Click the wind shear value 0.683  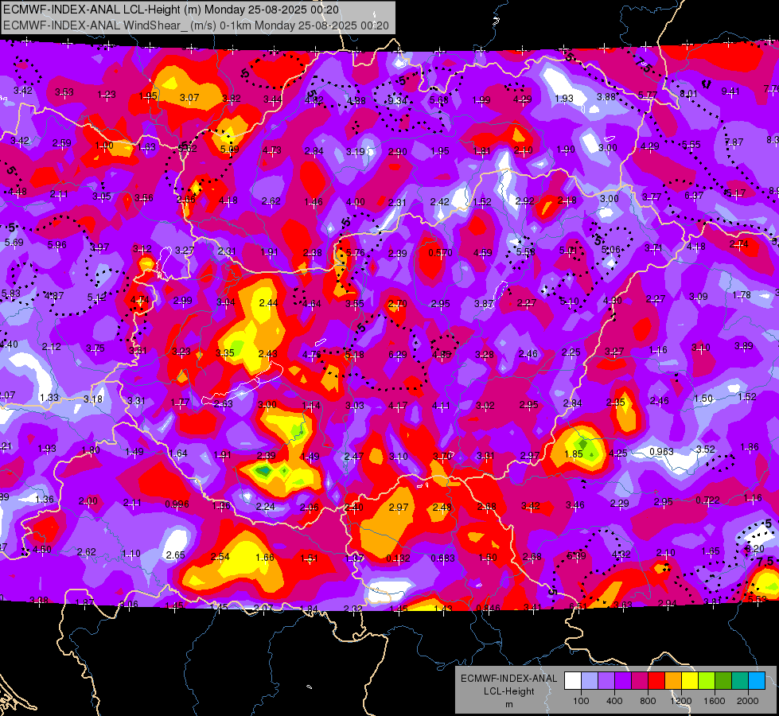click(442, 558)
